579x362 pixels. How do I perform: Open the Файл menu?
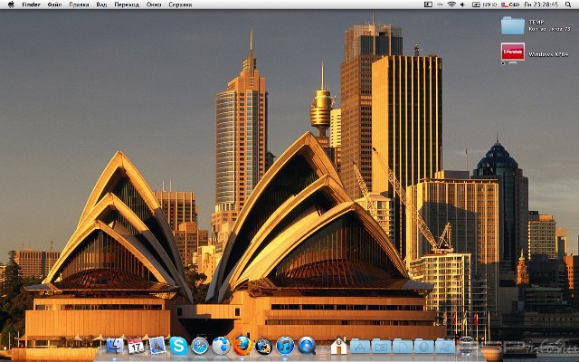[55, 5]
